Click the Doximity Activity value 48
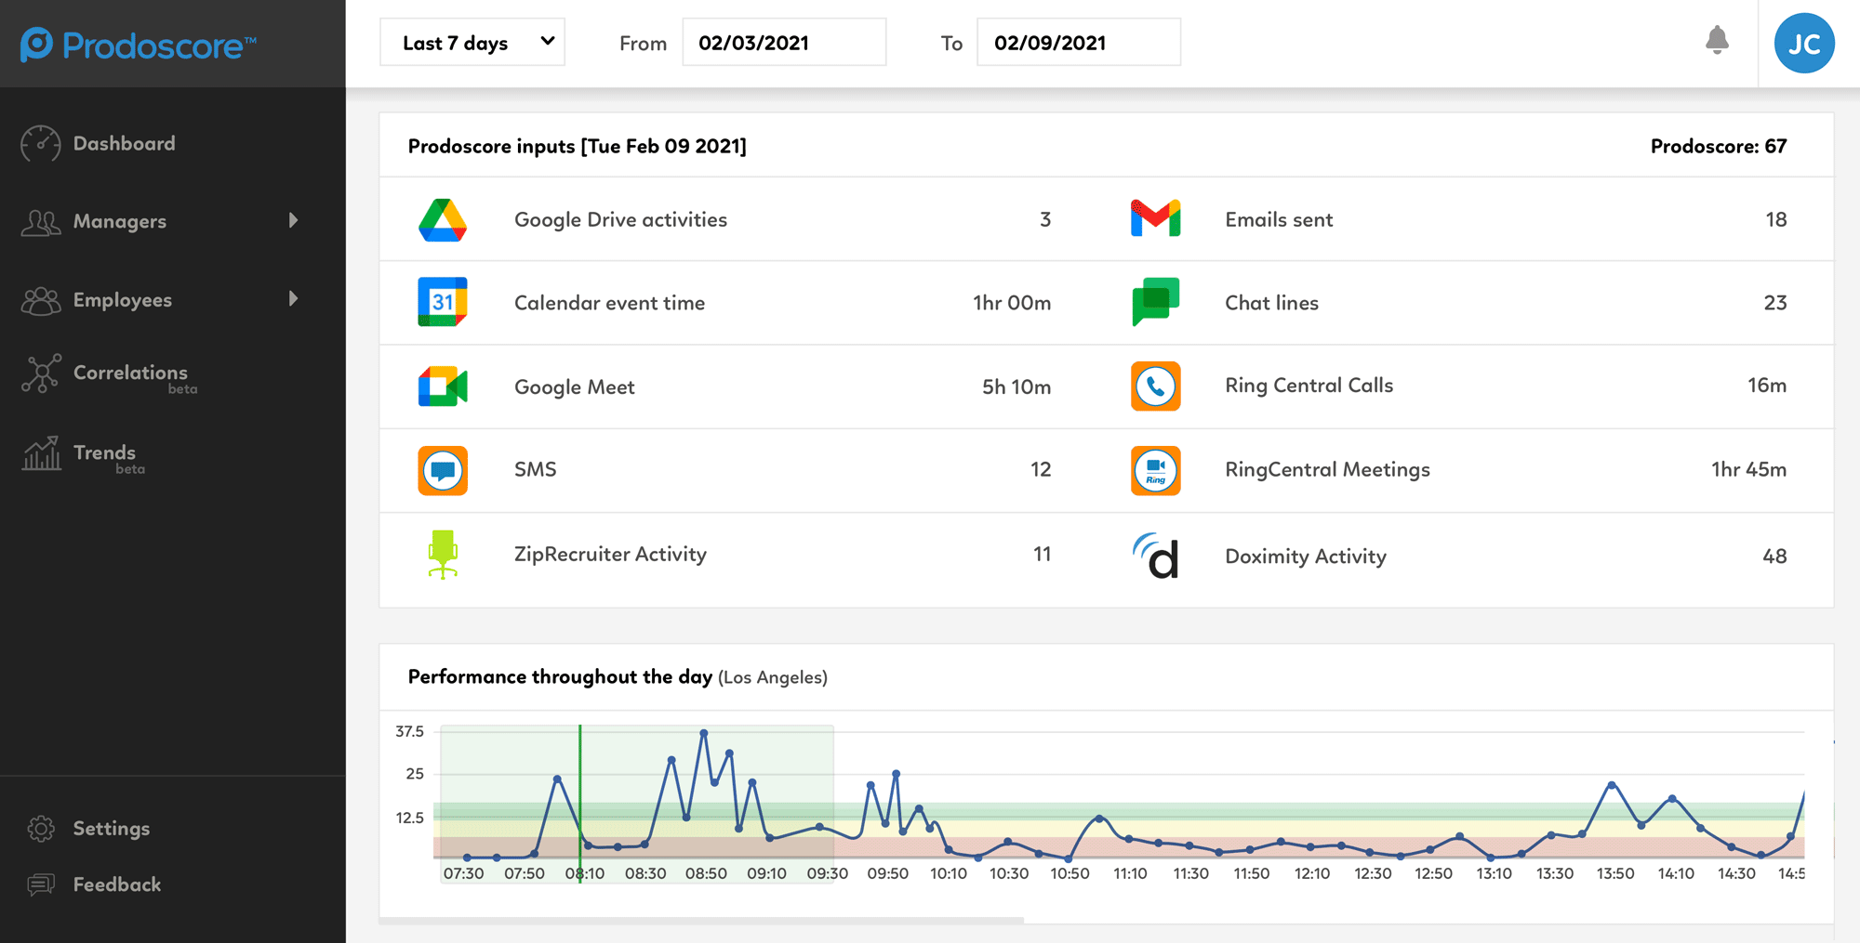This screenshot has height=943, width=1860. point(1774,557)
